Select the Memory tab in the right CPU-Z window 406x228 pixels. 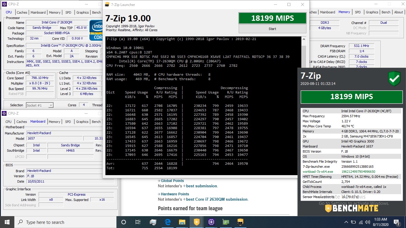[x=344, y=12]
